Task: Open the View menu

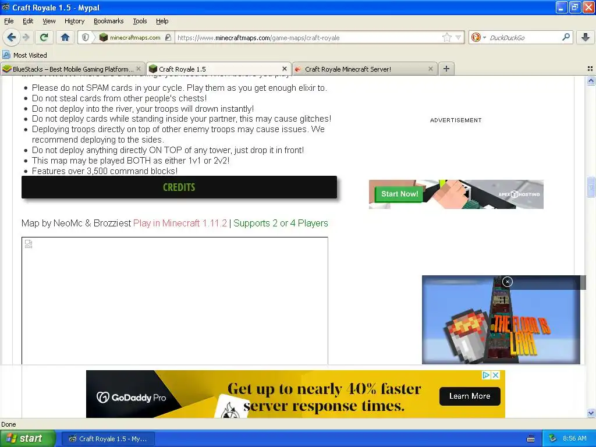Action: [49, 21]
